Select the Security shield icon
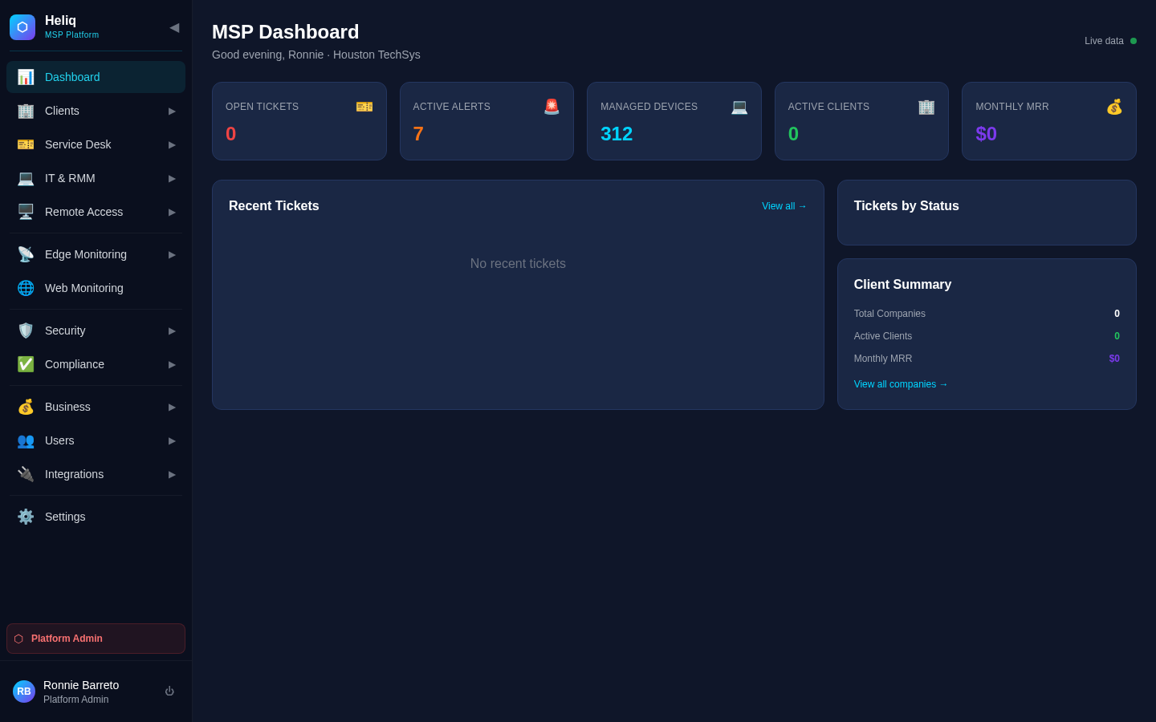1156x722 pixels. click(x=26, y=331)
